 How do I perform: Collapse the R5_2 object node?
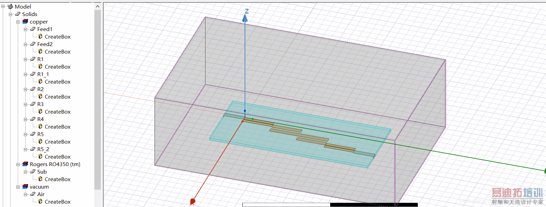pyautogui.click(x=25, y=149)
